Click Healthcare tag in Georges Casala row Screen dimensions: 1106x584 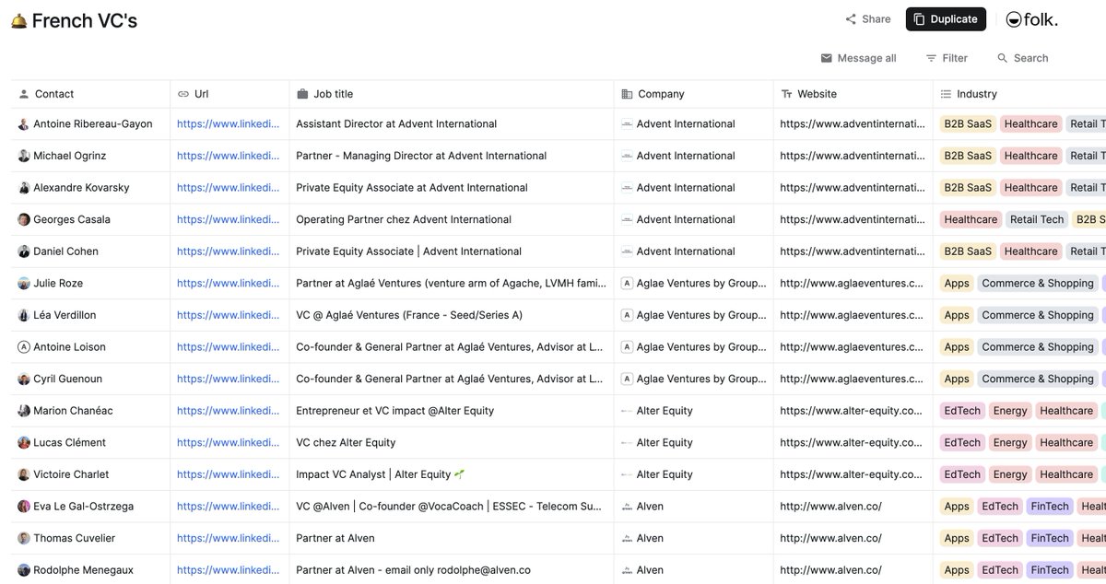[x=971, y=219]
